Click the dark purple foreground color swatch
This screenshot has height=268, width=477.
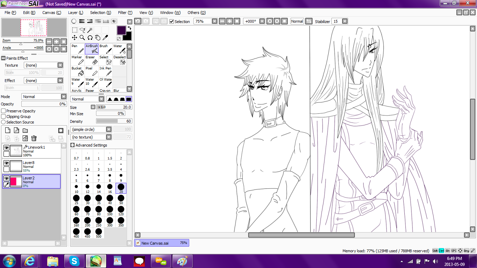(121, 30)
